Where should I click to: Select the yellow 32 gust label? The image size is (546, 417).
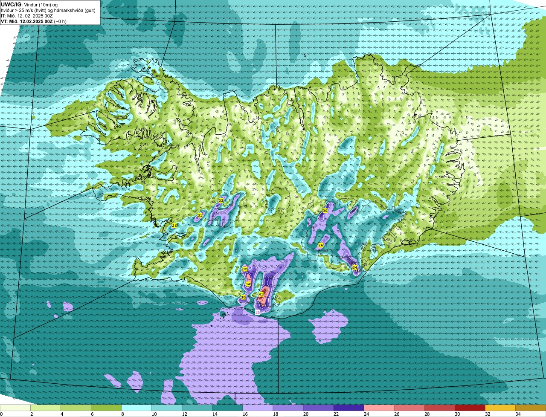pyautogui.click(x=245, y=269)
